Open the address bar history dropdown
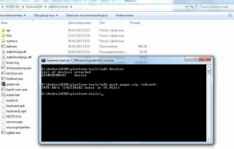 [186, 7]
